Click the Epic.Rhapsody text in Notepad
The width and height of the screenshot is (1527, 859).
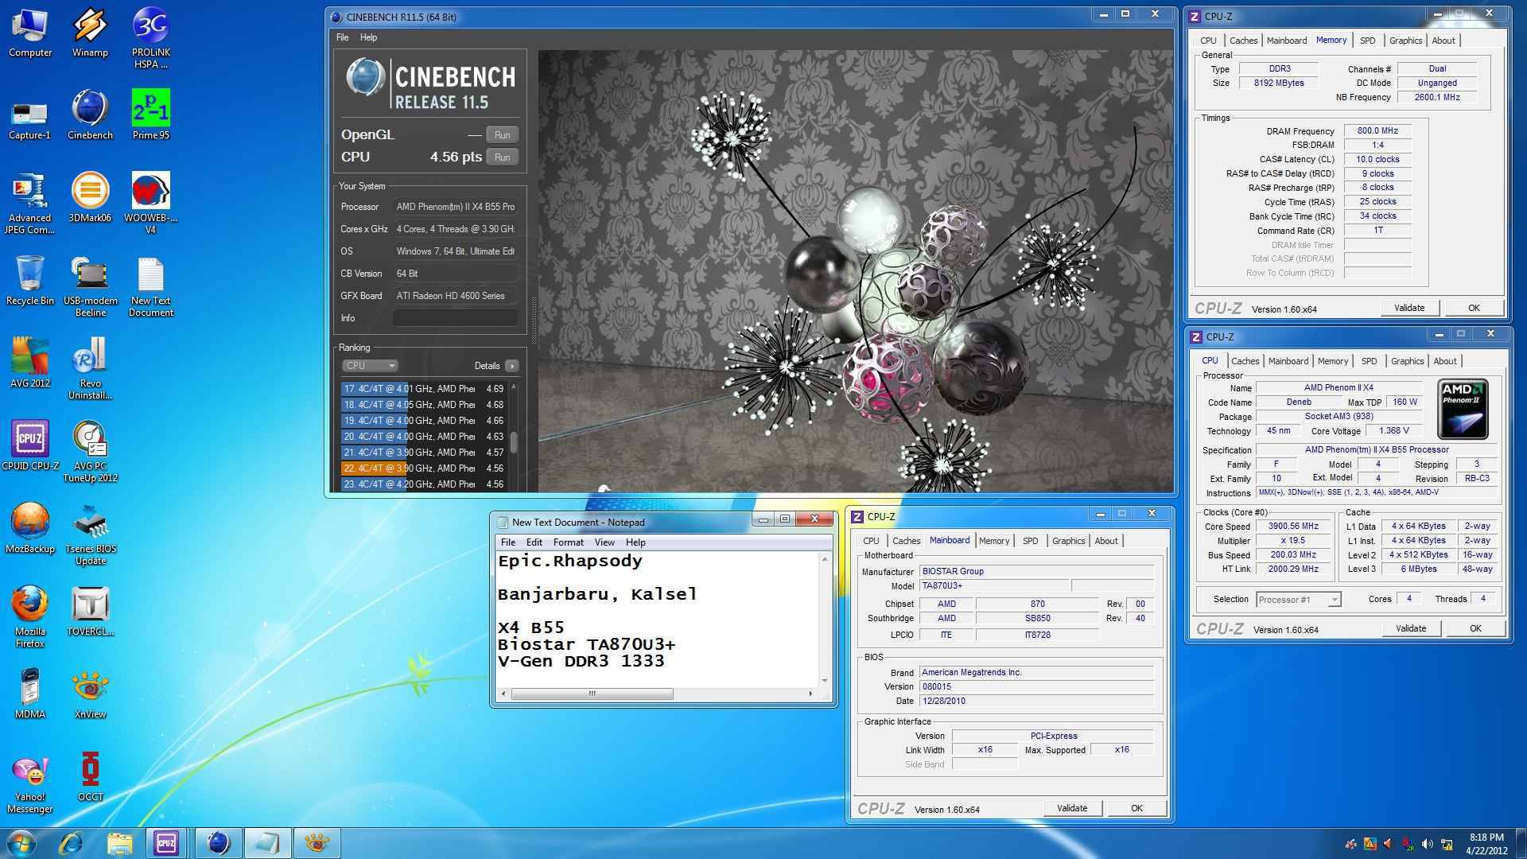tap(569, 561)
